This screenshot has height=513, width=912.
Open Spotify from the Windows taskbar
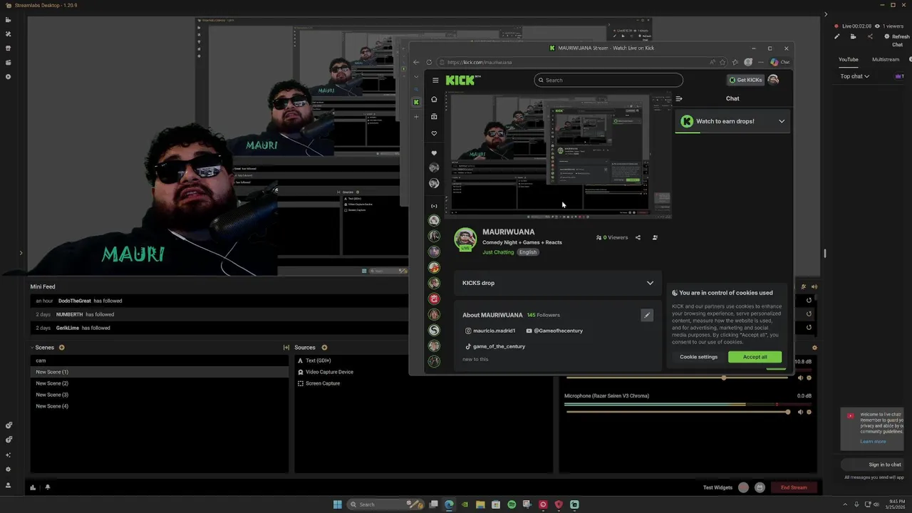512,504
